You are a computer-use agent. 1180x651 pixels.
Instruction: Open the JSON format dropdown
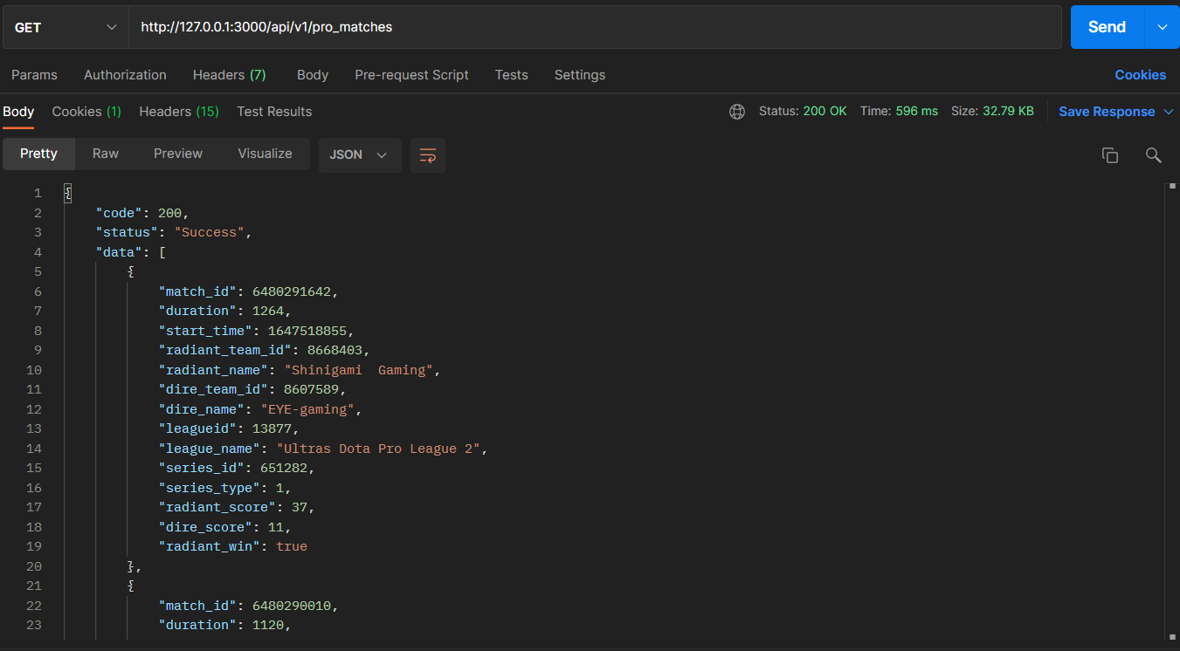[x=360, y=154]
